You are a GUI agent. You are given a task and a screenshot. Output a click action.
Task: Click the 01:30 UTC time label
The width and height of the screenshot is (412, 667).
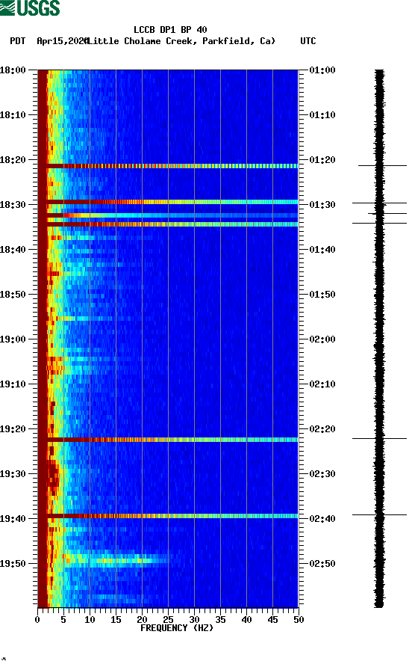click(322, 205)
